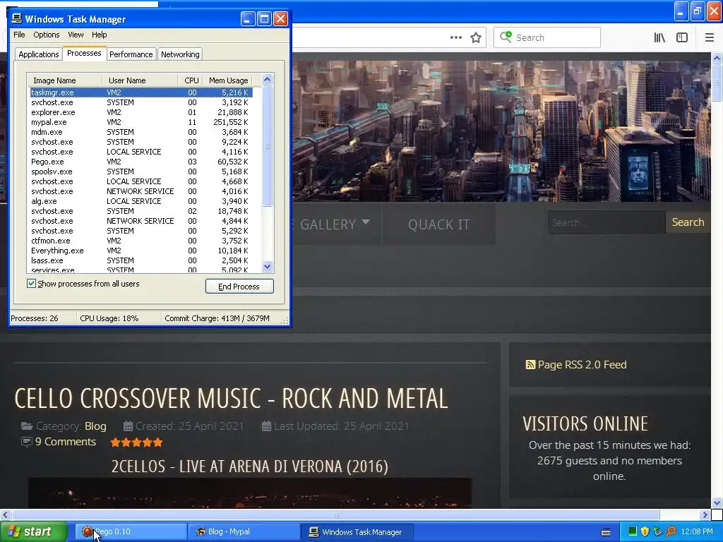Click browser horizontal scroll-left arrow
This screenshot has width=723, height=542.
(x=5, y=514)
